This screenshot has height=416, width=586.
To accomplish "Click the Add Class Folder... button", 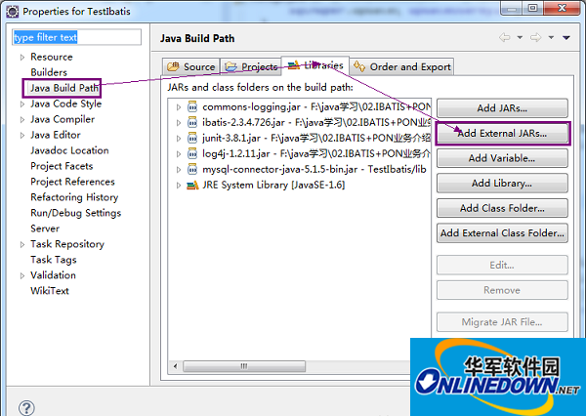I will (502, 208).
